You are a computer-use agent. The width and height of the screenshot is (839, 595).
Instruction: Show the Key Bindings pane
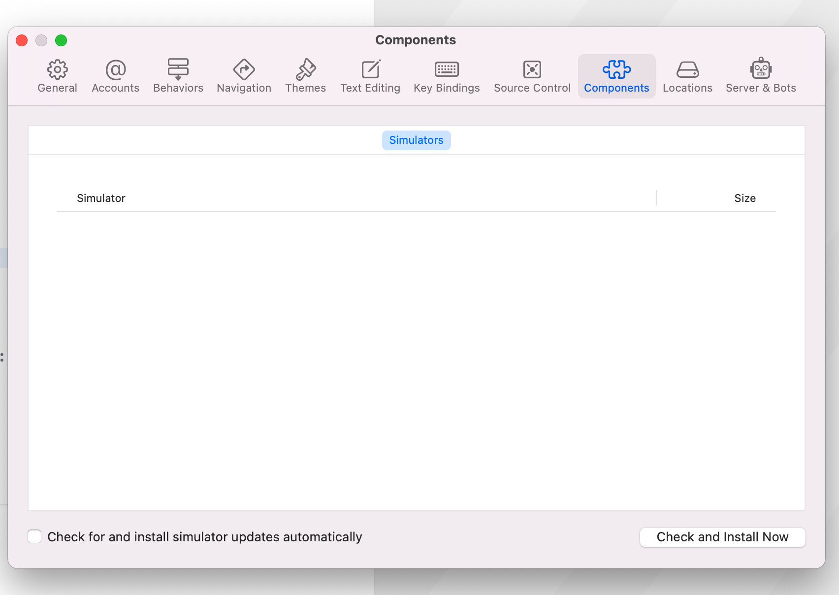tap(447, 76)
